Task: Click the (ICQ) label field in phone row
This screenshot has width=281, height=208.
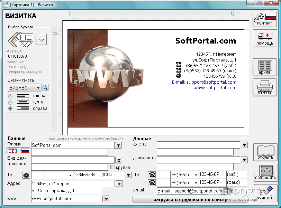Action: point(112,175)
